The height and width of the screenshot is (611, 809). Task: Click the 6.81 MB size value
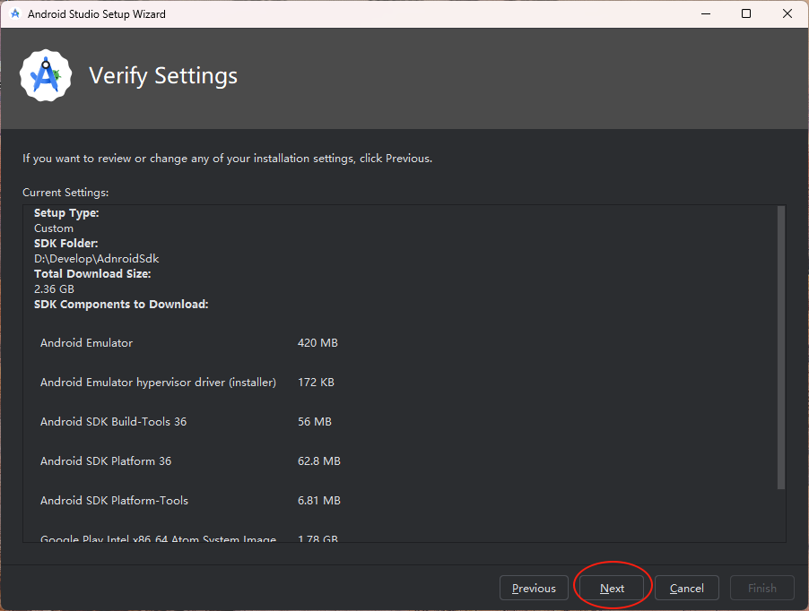[319, 500]
